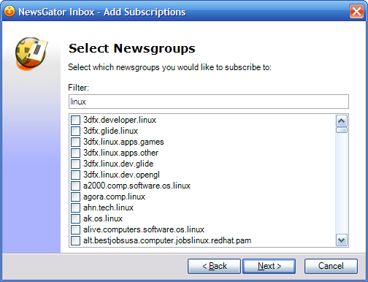Click the 3dfx.linux.dev.glide text label
This screenshot has width=368, height=282.
[118, 164]
